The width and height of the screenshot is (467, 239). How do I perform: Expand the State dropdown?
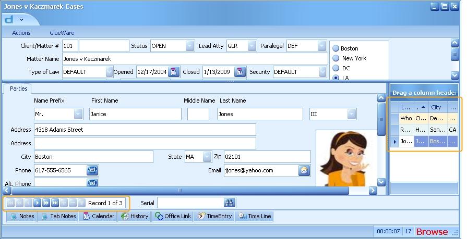207,157
